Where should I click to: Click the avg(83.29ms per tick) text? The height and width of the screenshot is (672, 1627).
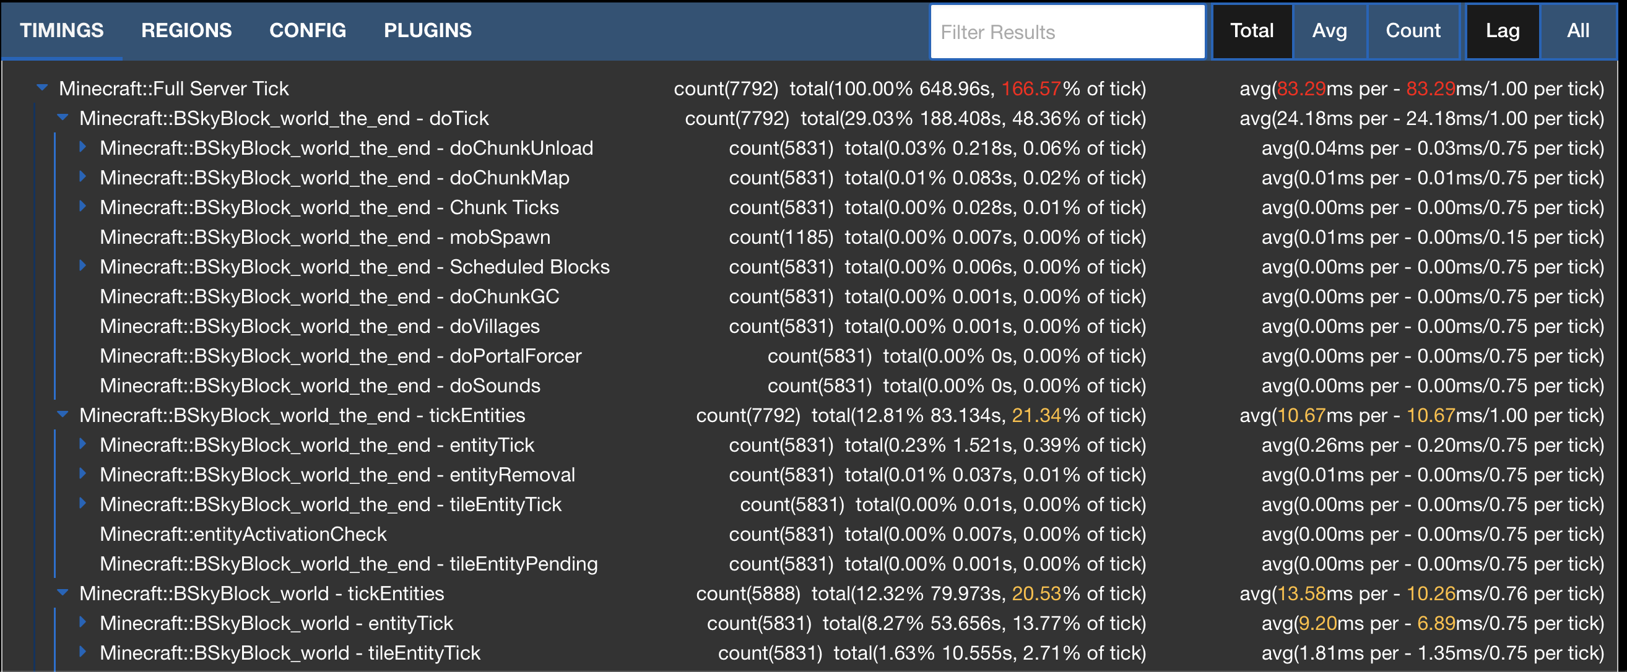click(1421, 88)
